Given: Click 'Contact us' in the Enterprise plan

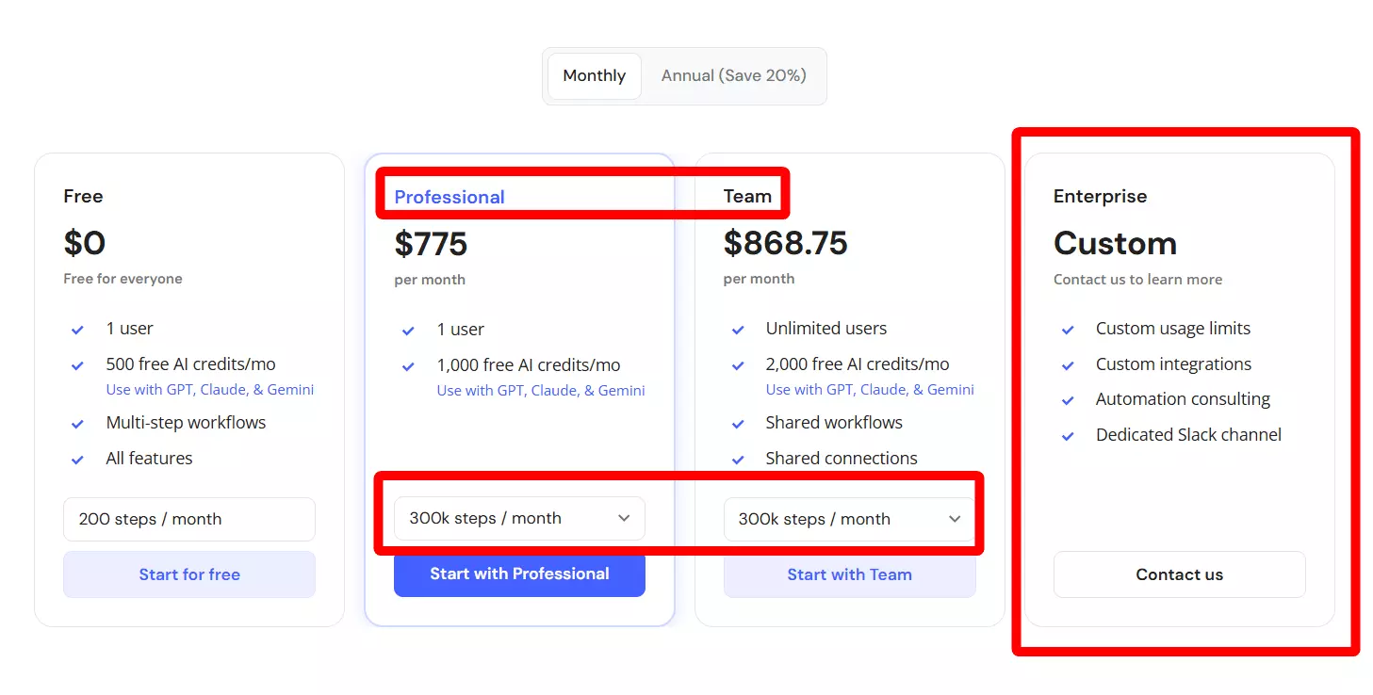Looking at the screenshot, I should 1179,574.
